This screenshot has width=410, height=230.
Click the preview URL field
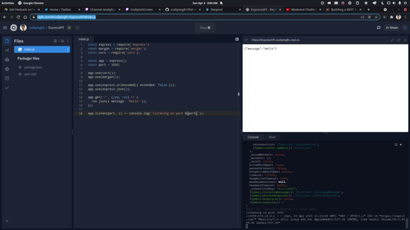pyautogui.click(x=319, y=40)
